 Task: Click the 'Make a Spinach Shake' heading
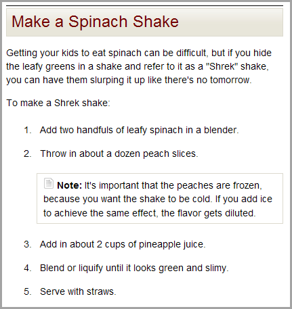[95, 22]
